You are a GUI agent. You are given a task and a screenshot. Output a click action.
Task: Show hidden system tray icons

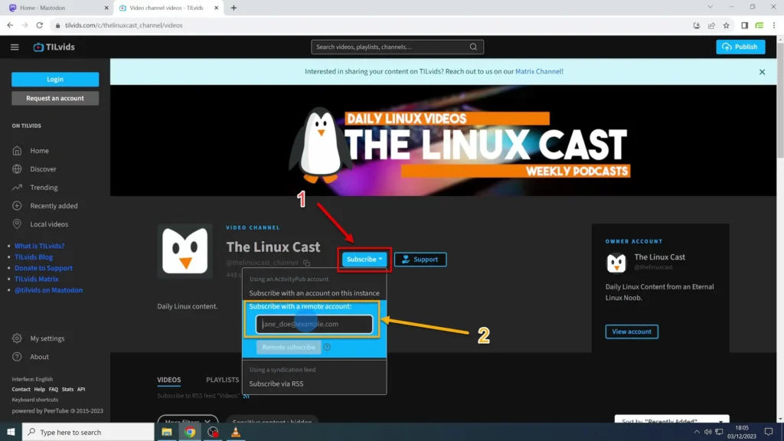[x=697, y=432]
